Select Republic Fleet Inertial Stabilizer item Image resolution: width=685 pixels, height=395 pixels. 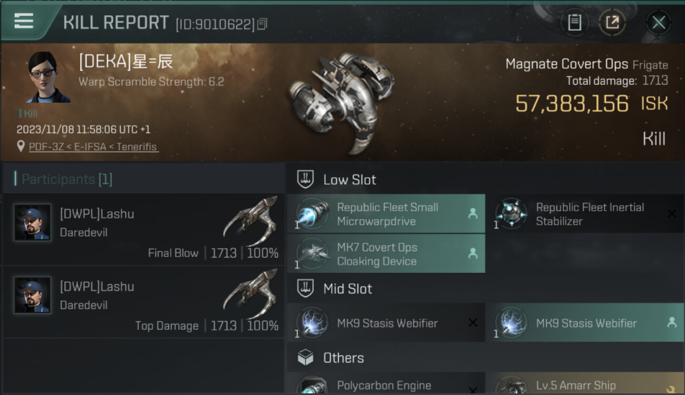584,214
